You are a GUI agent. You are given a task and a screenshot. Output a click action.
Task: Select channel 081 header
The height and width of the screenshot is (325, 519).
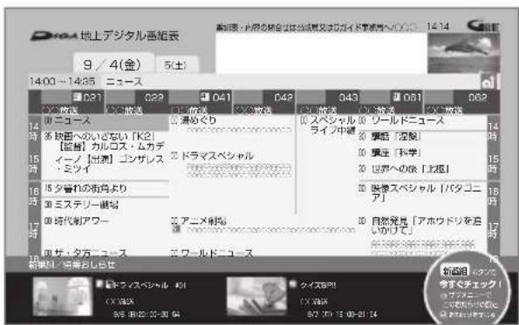click(x=392, y=102)
